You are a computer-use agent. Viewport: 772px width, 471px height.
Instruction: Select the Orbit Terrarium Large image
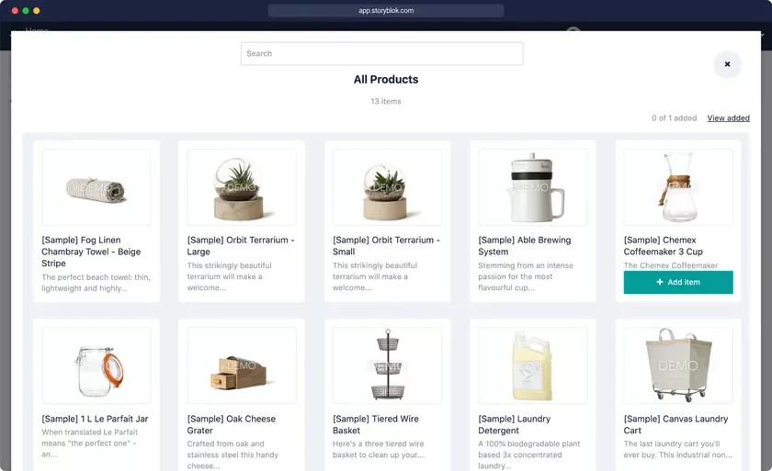[x=242, y=187]
